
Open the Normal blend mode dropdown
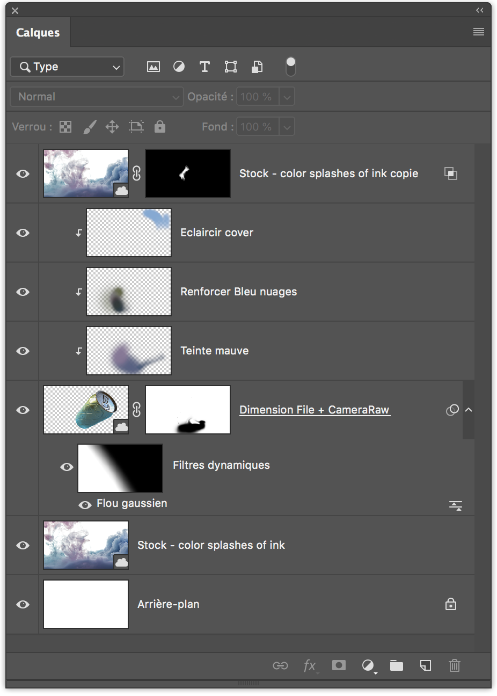(97, 97)
